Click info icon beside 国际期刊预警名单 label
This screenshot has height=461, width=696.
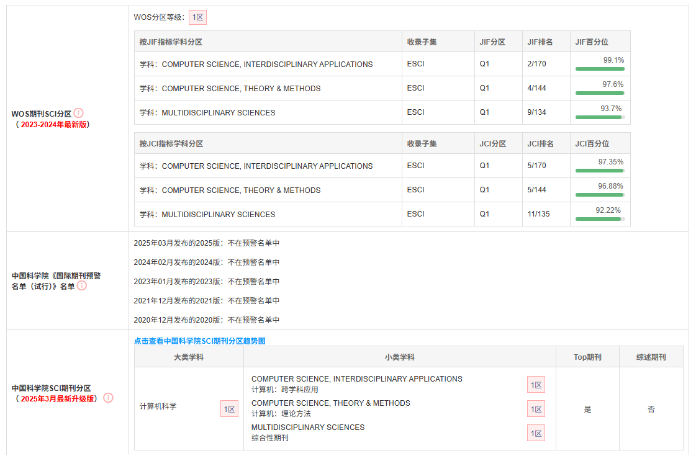click(x=81, y=285)
